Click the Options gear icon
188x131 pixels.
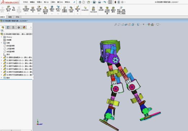tap(122, 2)
